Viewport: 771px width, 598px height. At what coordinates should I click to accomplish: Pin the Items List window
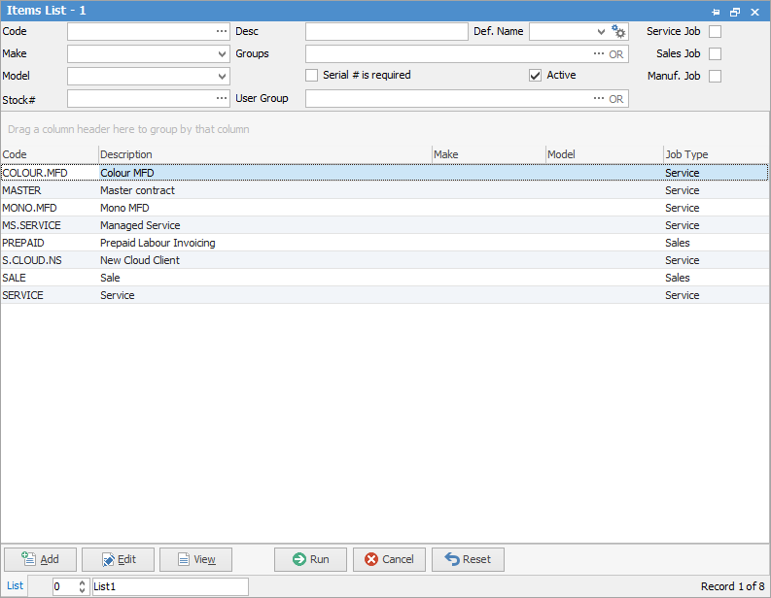(x=716, y=12)
